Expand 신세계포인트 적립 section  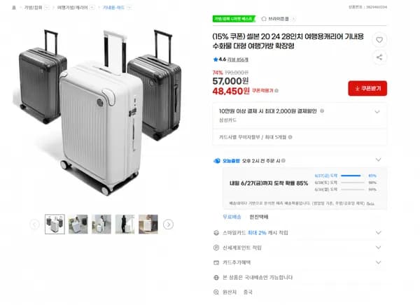(x=378, y=248)
